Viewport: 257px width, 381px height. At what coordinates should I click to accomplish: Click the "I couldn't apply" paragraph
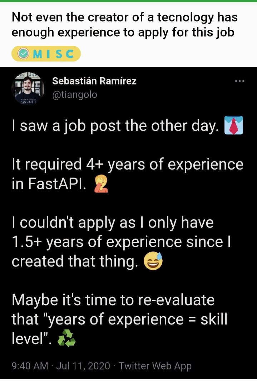coord(121,242)
